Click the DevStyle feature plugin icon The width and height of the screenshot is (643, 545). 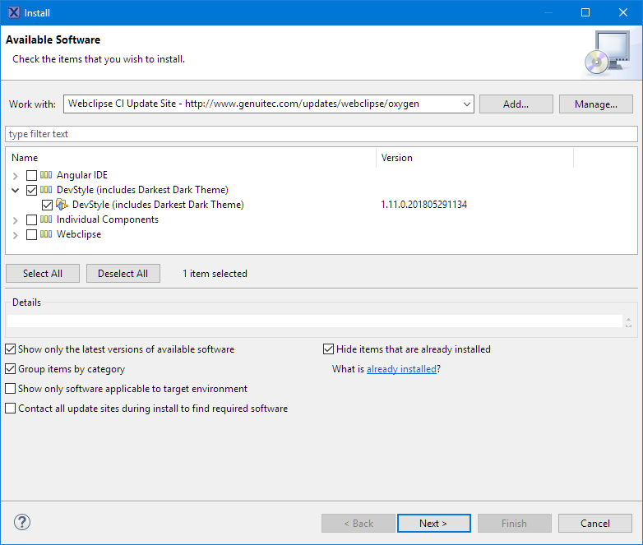point(62,205)
